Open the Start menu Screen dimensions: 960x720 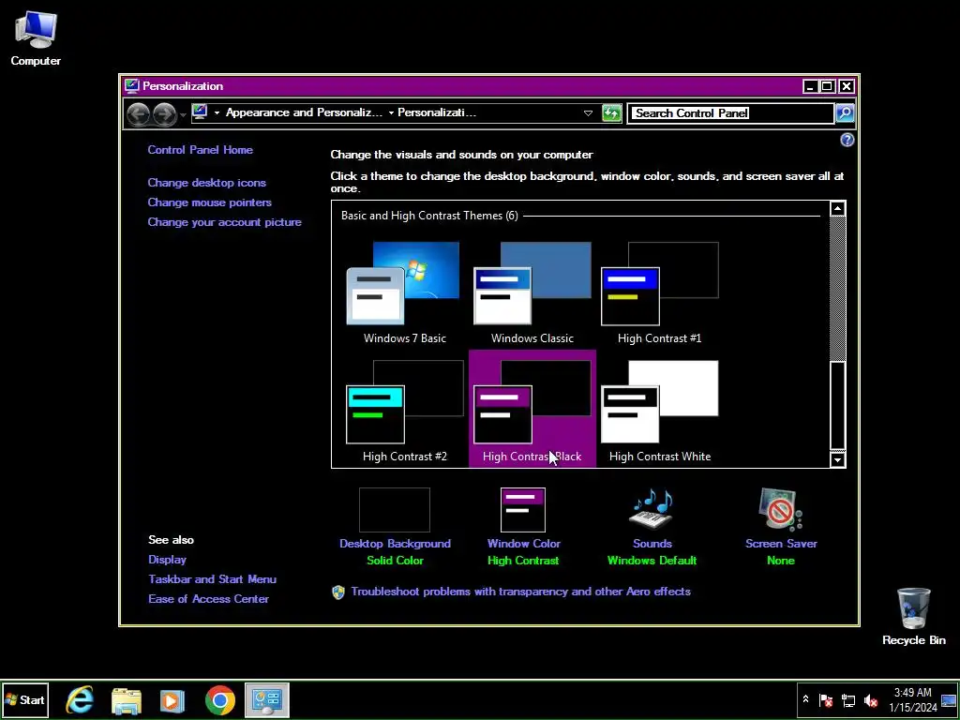click(25, 700)
